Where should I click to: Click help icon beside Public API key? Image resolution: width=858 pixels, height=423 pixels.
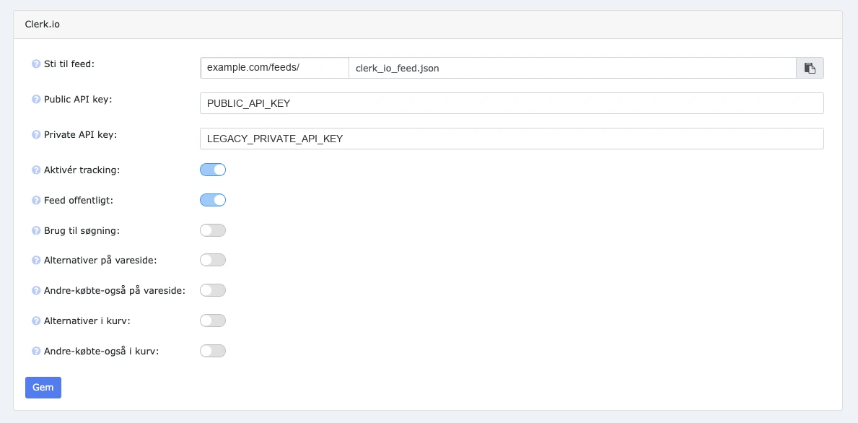(x=37, y=99)
